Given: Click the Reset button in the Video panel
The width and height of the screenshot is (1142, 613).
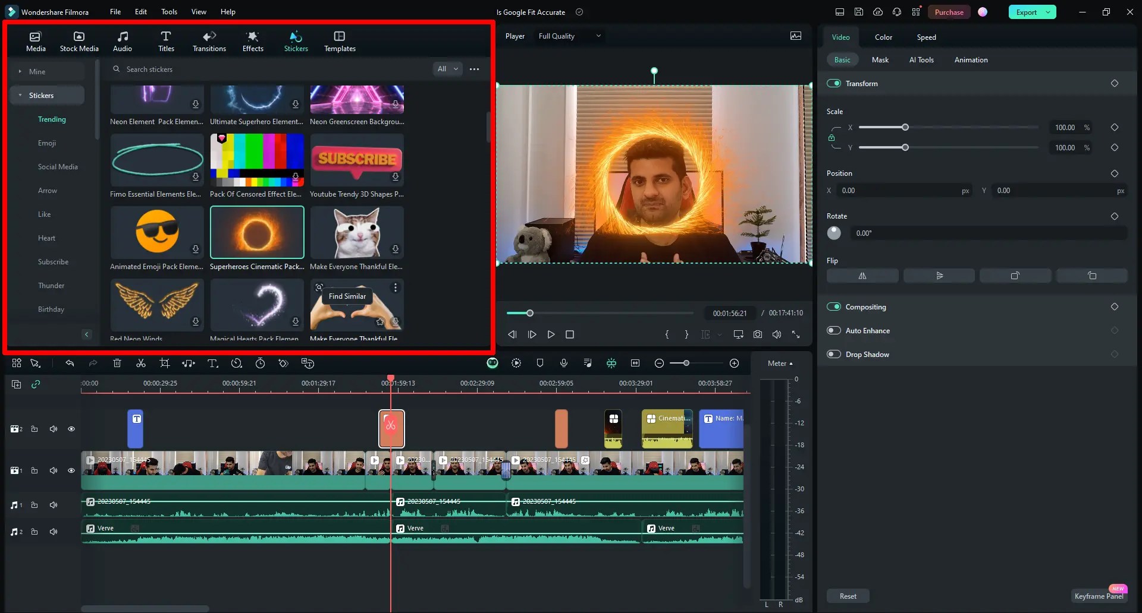Looking at the screenshot, I should pyautogui.click(x=847, y=596).
